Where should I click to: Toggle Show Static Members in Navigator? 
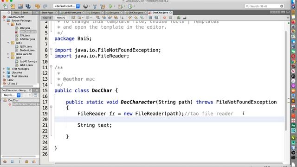pyautogui.click(x=19, y=162)
